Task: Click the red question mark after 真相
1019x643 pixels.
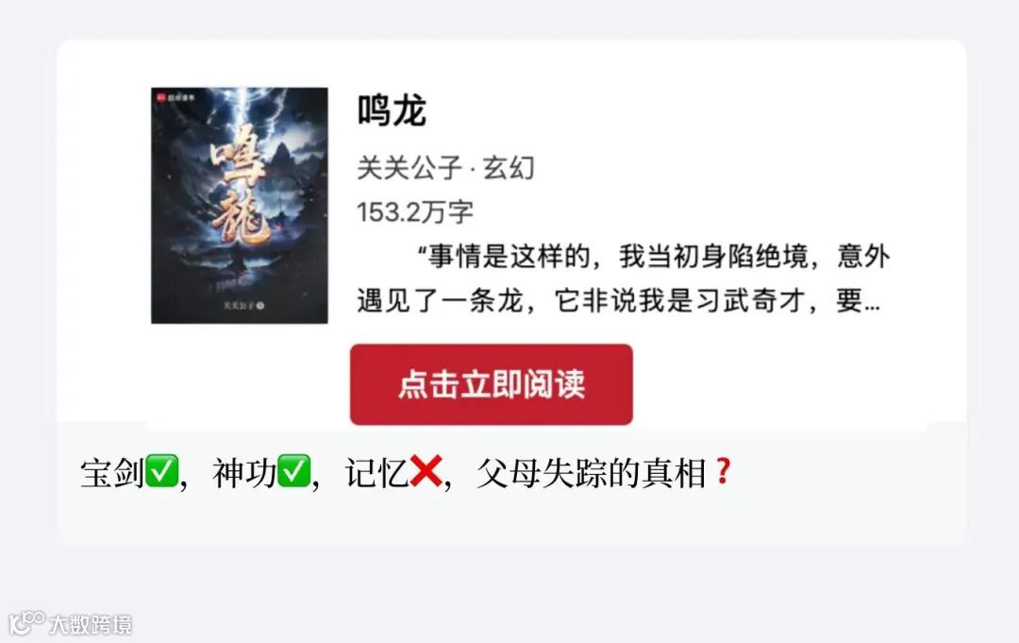Action: click(723, 471)
